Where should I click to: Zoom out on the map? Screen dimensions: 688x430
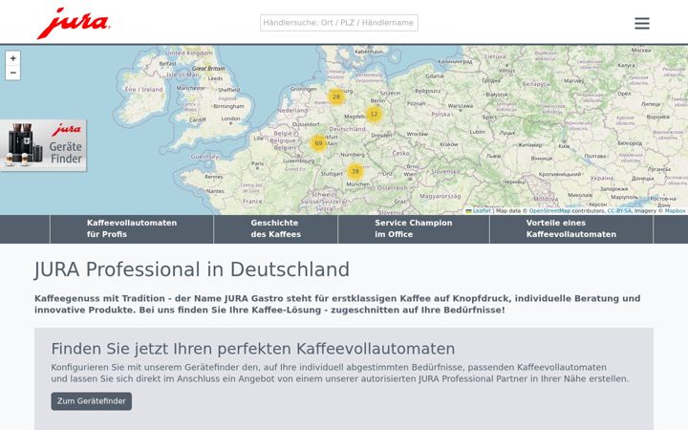[x=12, y=73]
